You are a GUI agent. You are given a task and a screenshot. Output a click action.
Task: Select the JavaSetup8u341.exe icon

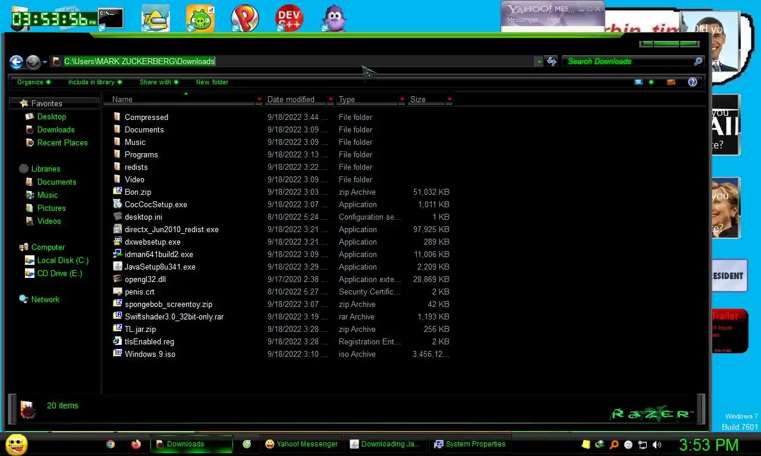pyautogui.click(x=118, y=267)
